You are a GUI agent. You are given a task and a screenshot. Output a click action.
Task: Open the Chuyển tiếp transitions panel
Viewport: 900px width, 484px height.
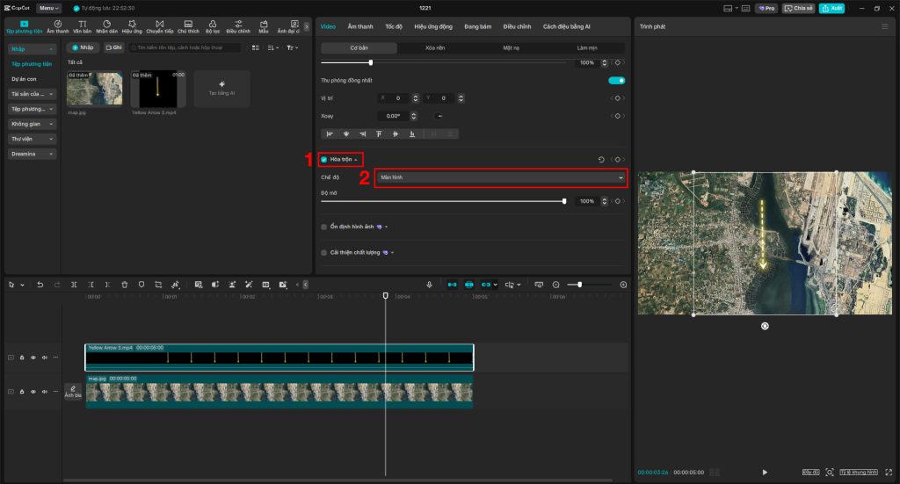click(x=159, y=26)
